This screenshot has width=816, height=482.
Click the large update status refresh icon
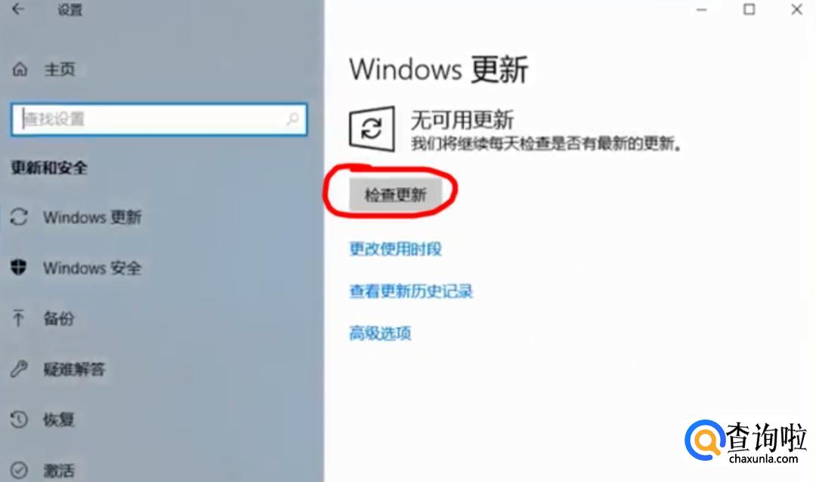click(372, 129)
